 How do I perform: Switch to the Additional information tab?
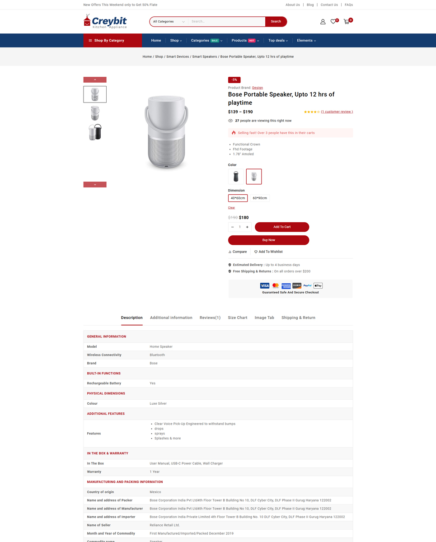tap(171, 318)
